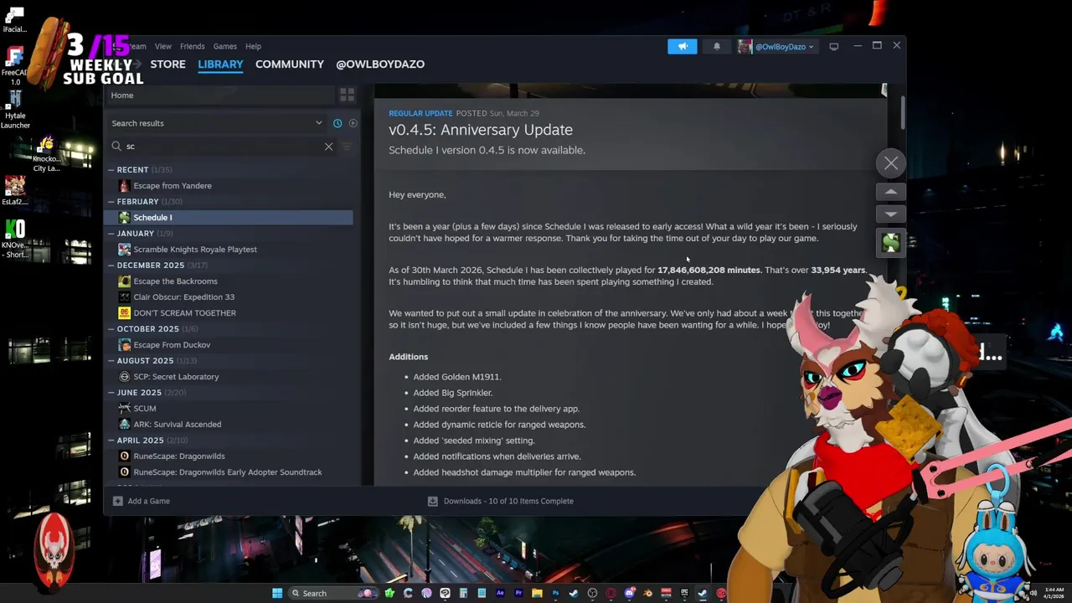Open the @OWLBOYDAZO profile tab
The width and height of the screenshot is (1072, 603).
tap(380, 64)
